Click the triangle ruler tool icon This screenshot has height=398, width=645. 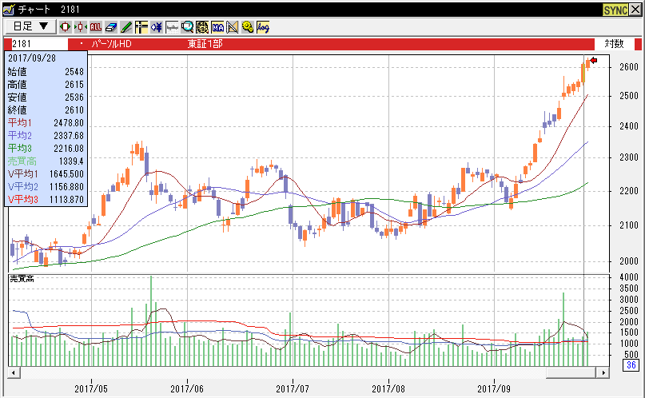point(233,26)
